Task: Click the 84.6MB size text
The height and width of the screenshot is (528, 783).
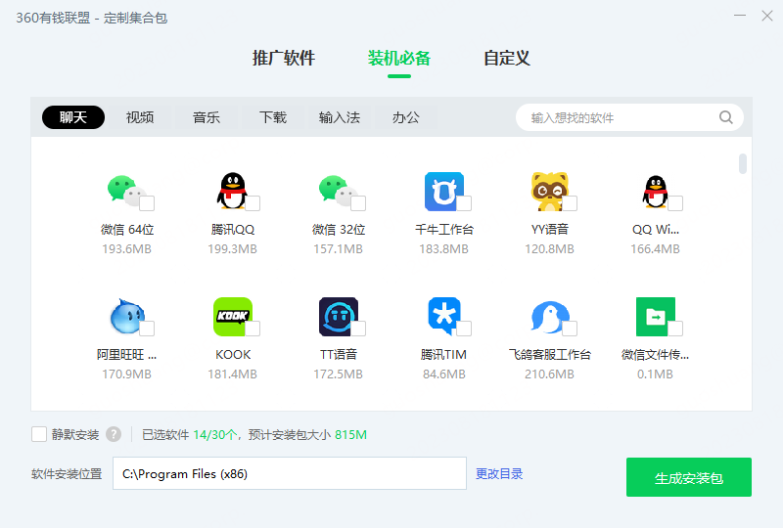Action: 444,374
